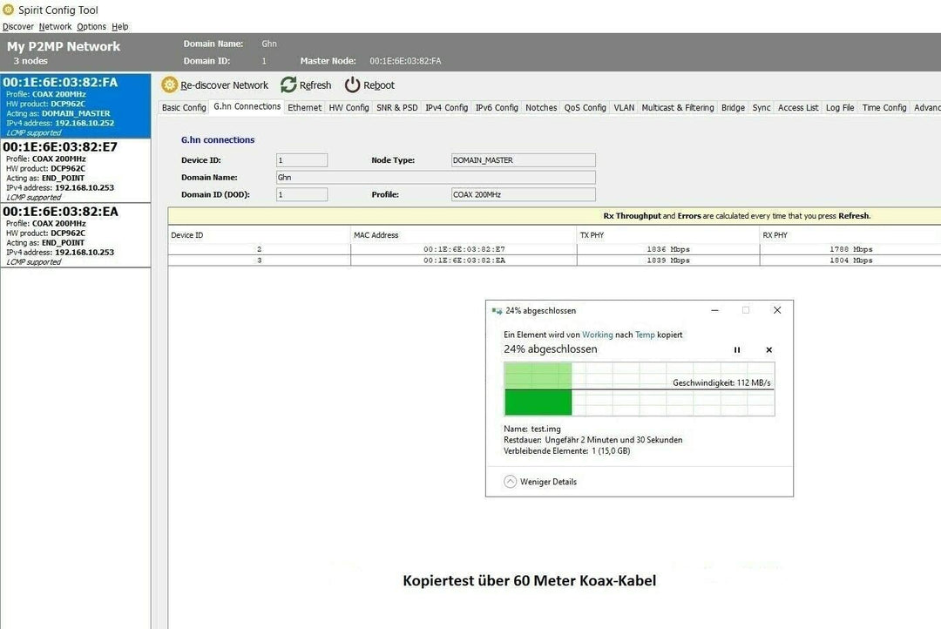Click the MAC Address column header

click(x=464, y=234)
